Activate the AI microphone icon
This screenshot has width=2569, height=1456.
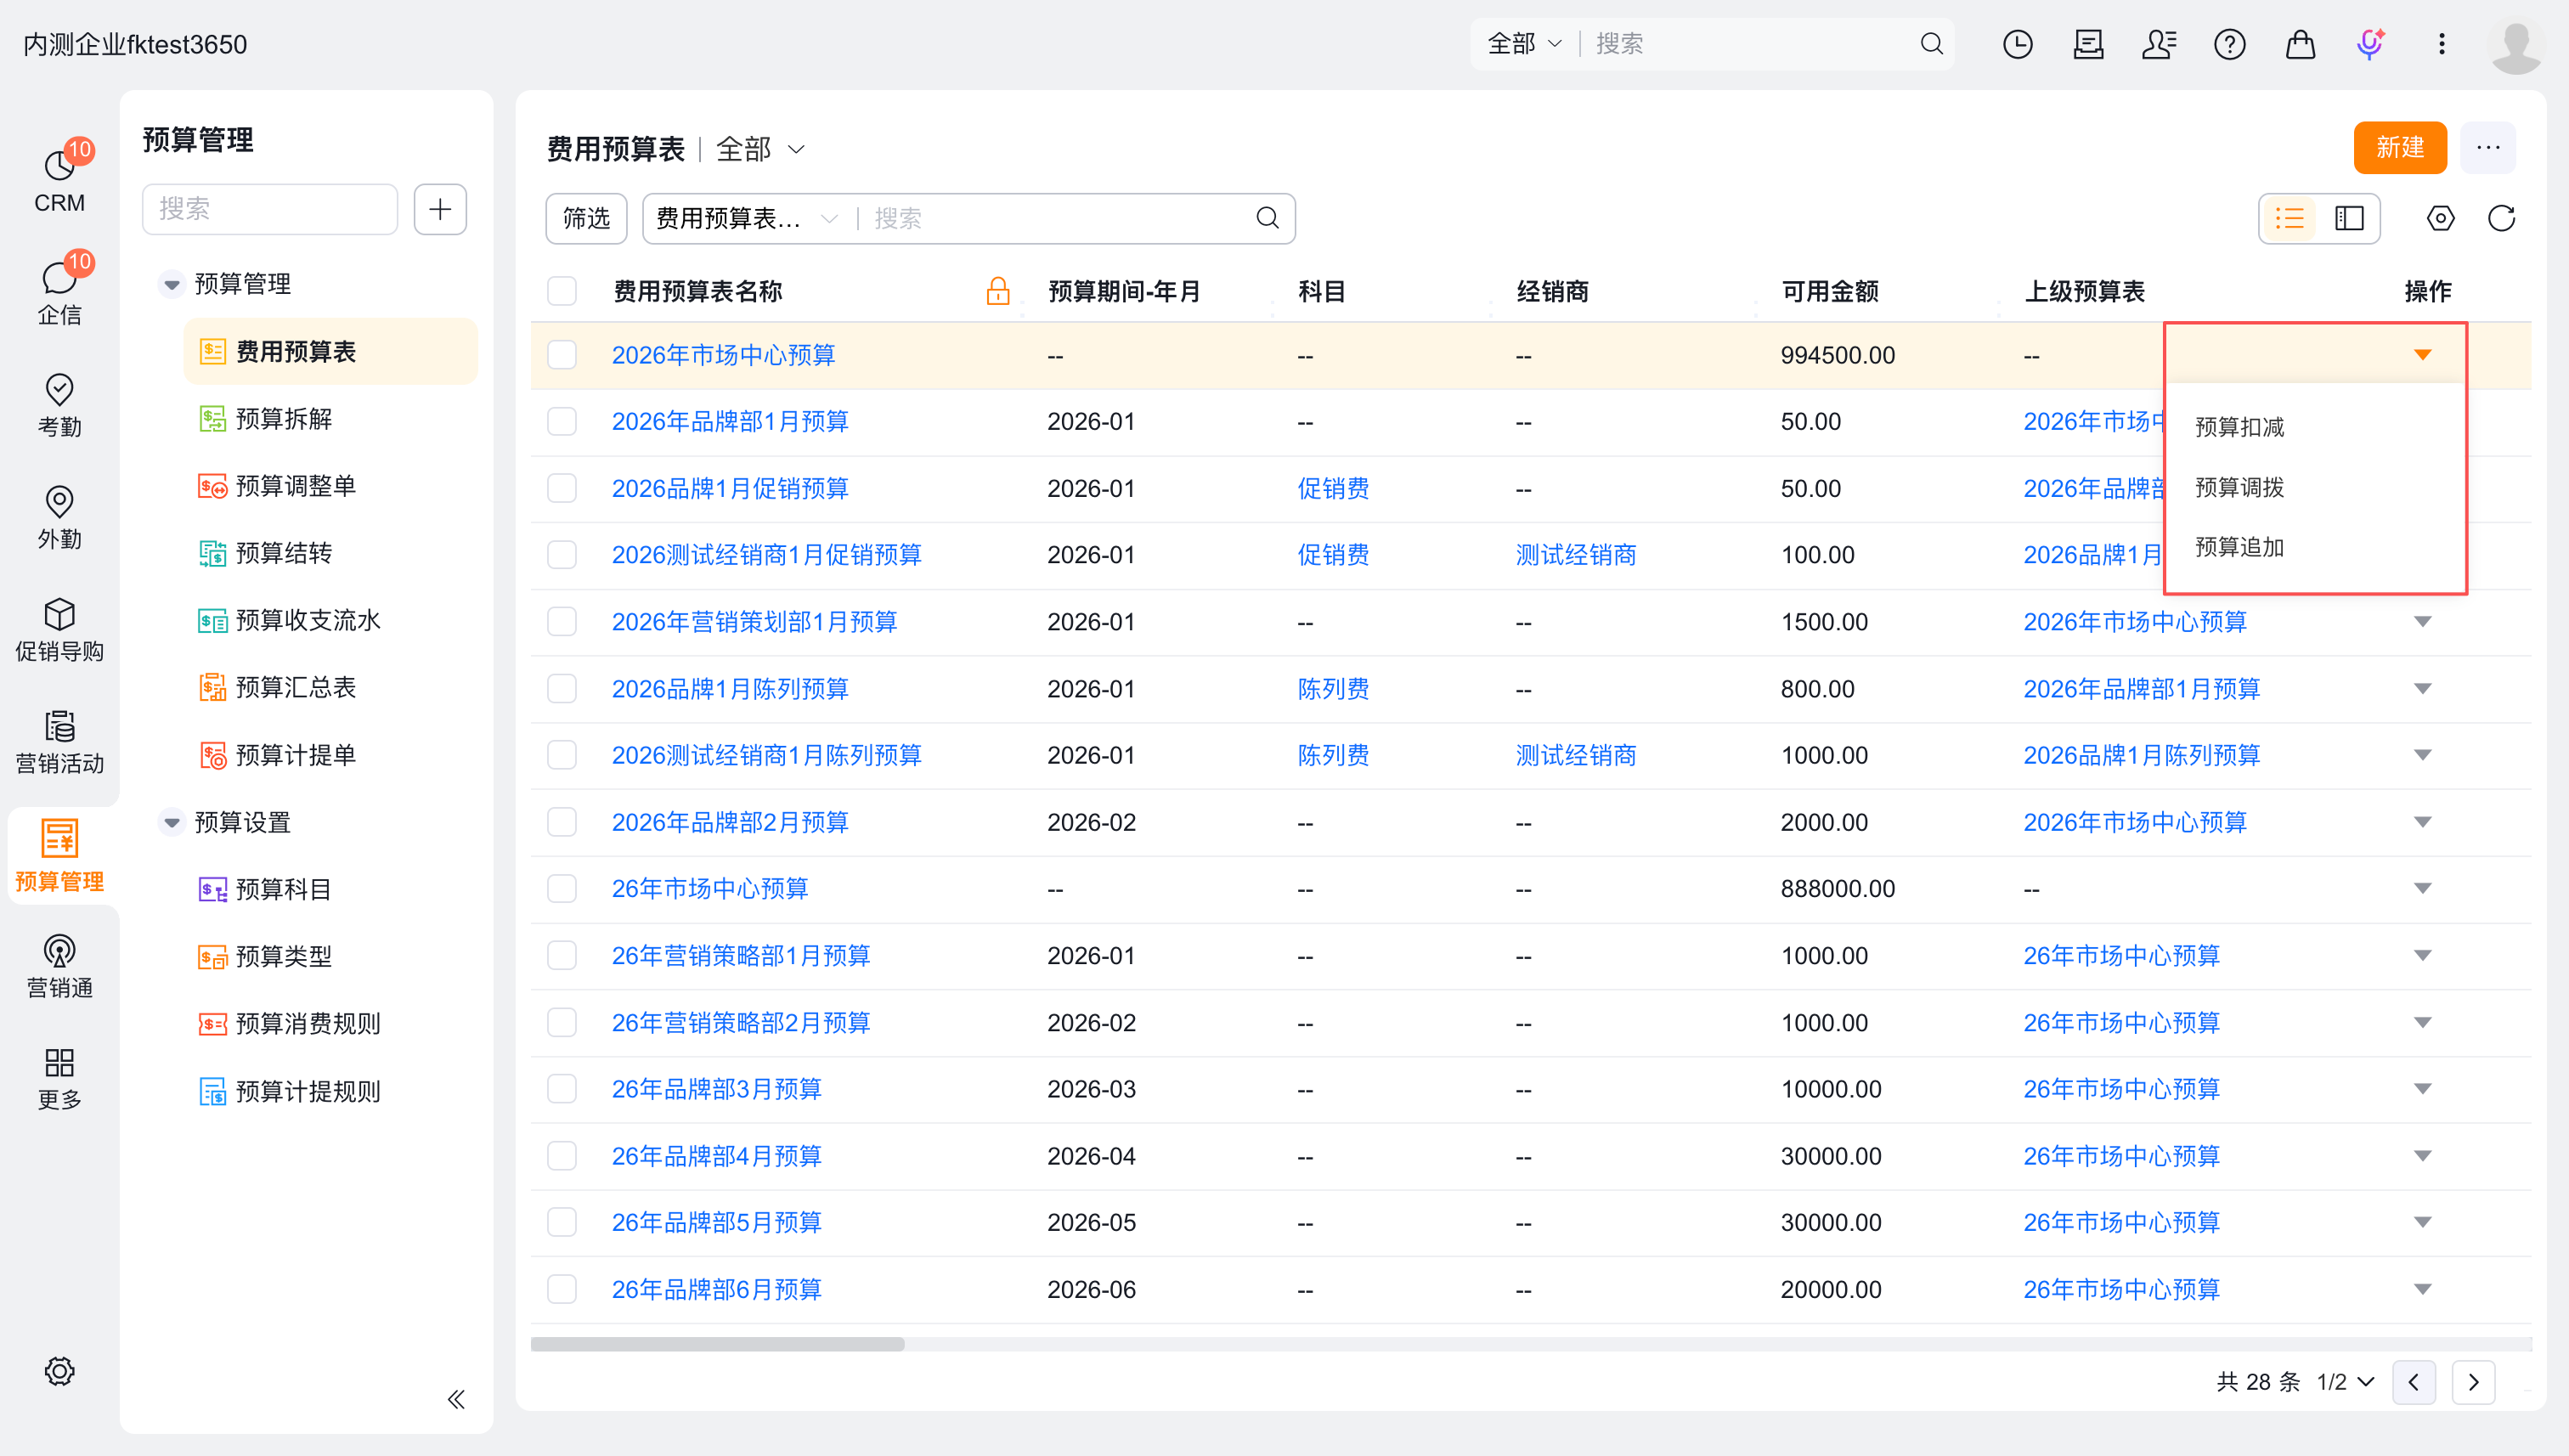(2371, 44)
